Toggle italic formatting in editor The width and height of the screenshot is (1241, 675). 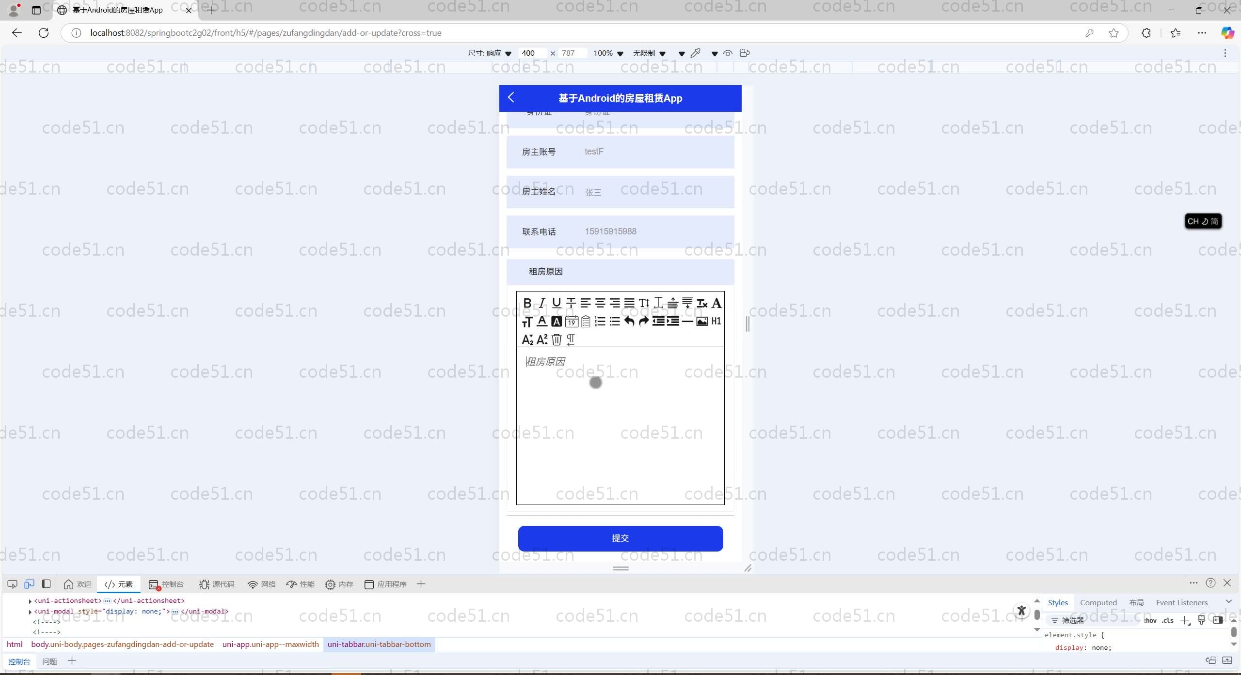pyautogui.click(x=542, y=303)
